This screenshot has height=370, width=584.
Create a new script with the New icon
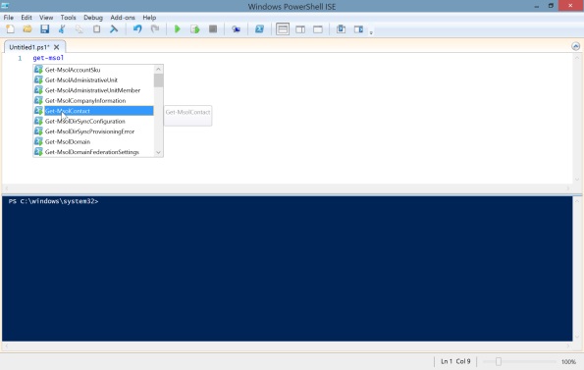(11, 29)
